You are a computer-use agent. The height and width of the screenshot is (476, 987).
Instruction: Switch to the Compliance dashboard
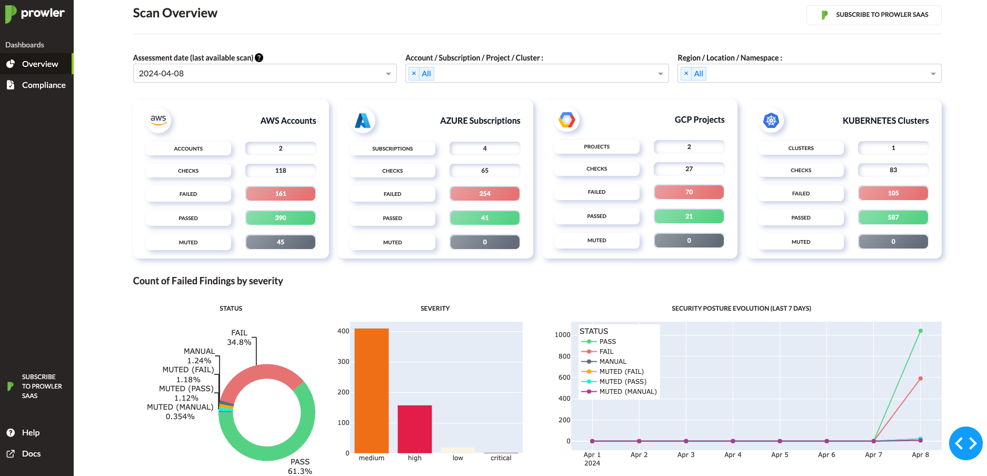point(43,85)
